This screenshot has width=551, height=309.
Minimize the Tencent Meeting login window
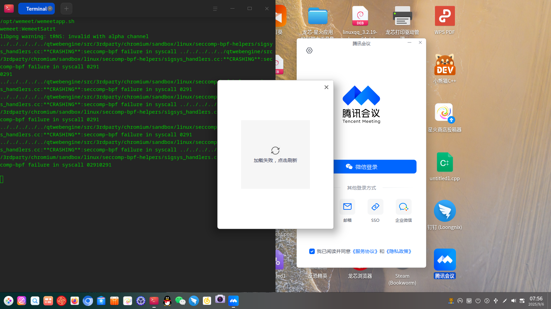(x=409, y=43)
